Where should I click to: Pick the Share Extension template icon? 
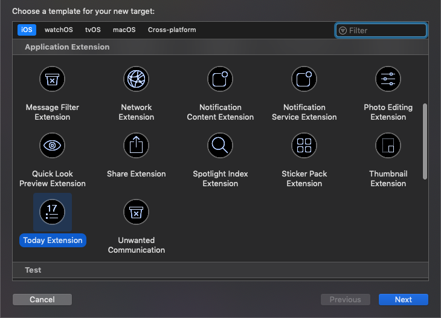[137, 145]
